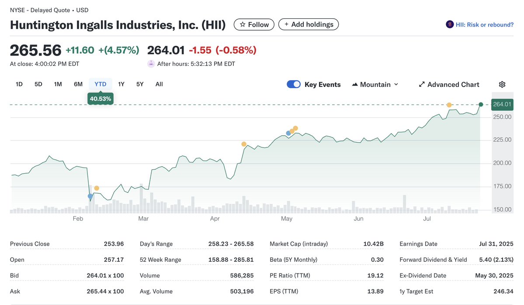Select the 1D range tab
524x305 pixels.
[x=19, y=84]
